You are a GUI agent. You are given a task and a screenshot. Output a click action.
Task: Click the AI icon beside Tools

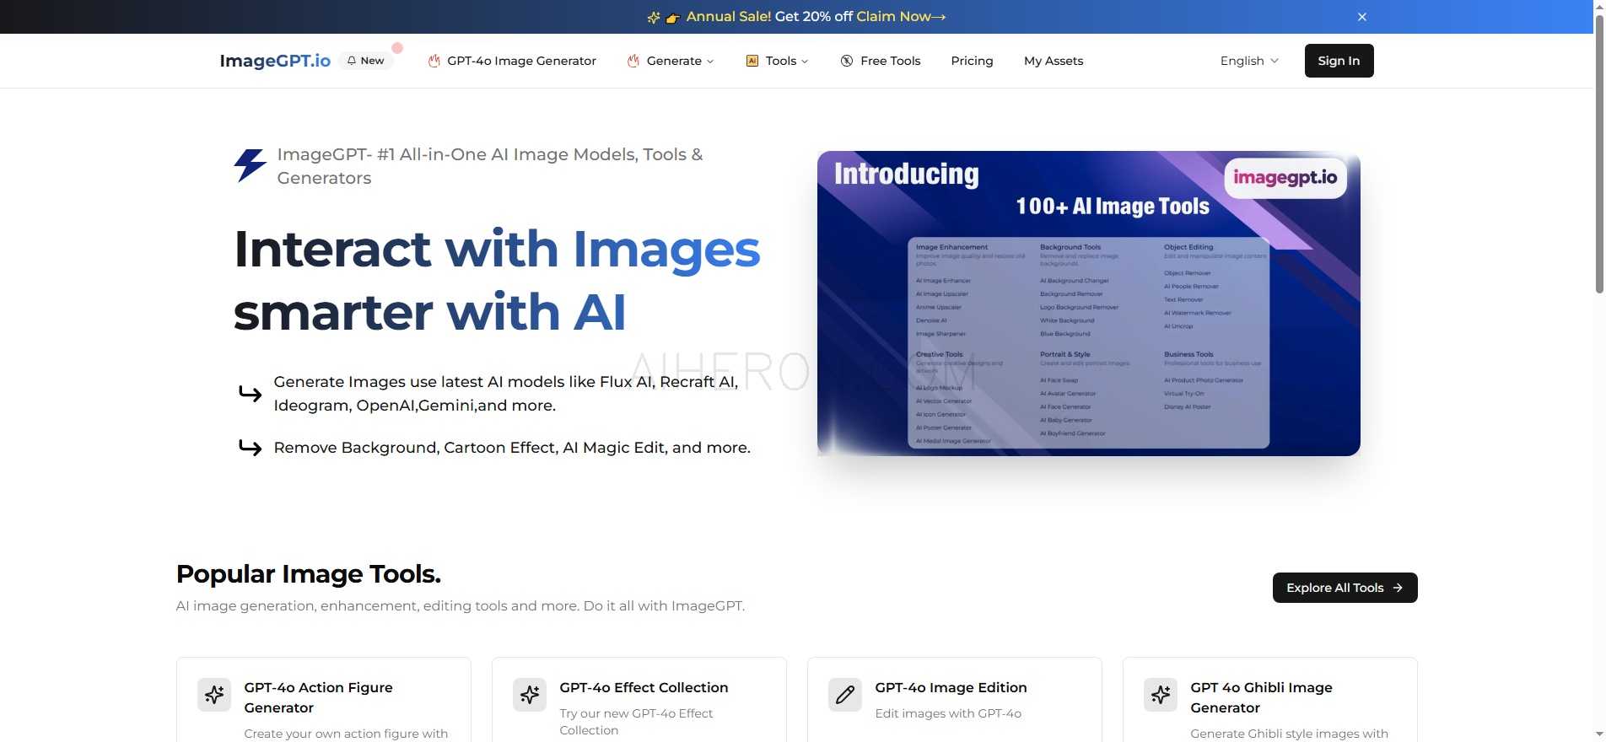pyautogui.click(x=752, y=61)
